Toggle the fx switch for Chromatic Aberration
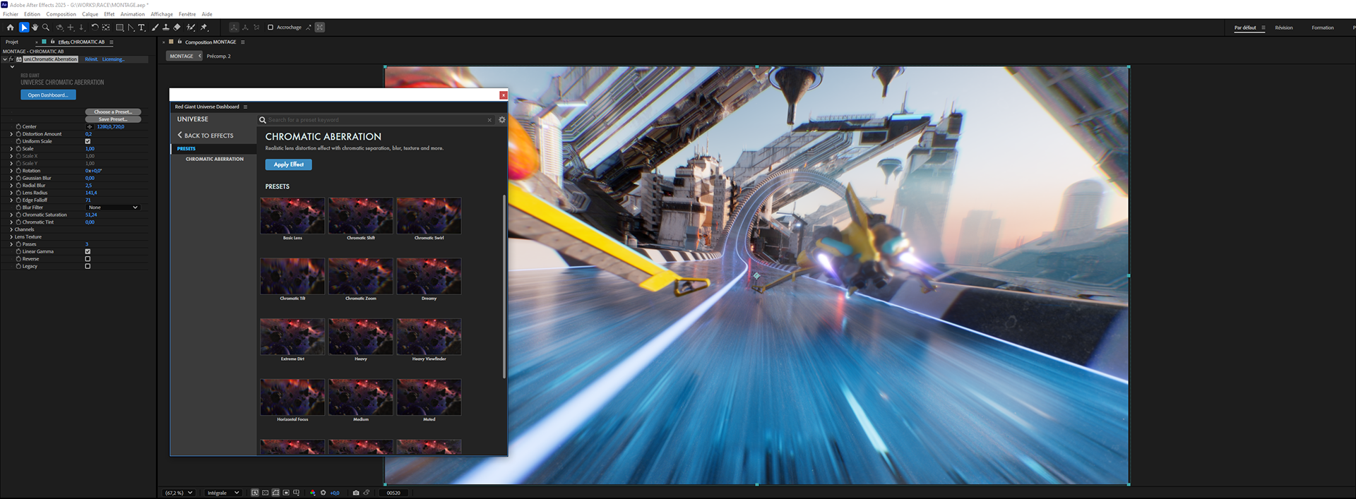This screenshot has width=1356, height=499. (x=11, y=59)
